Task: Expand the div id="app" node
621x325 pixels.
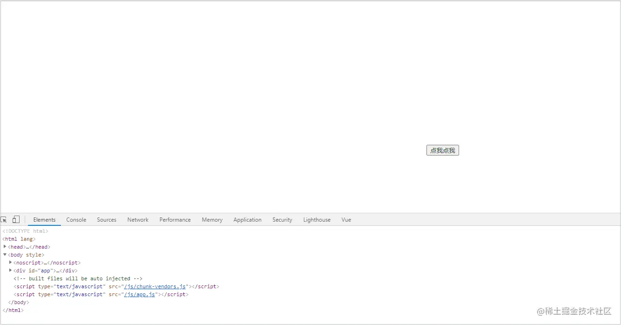Action: pos(11,271)
